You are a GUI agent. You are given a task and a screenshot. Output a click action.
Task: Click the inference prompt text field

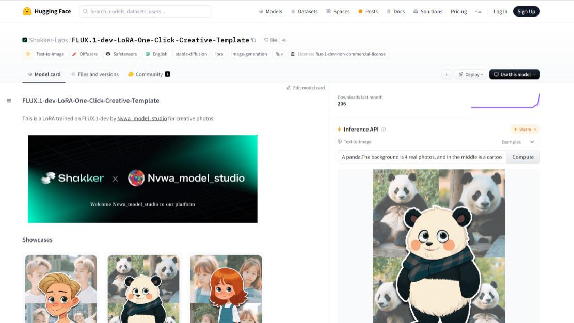click(422, 157)
